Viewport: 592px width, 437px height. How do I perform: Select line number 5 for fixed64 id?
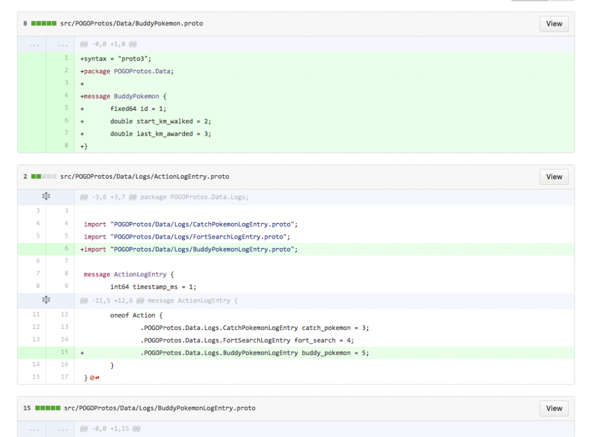coord(66,108)
